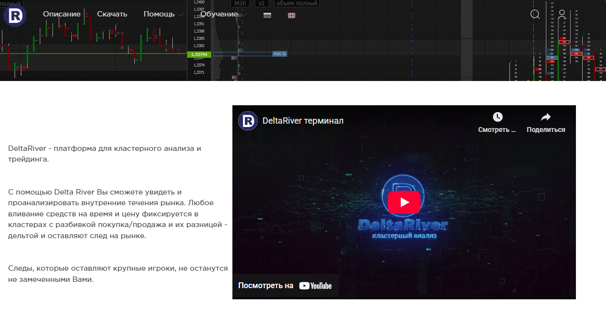Click the Посмотреть на YouTube link

point(285,286)
